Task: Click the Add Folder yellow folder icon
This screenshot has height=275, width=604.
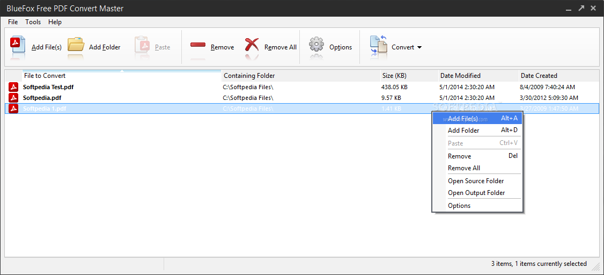Action: [76, 45]
